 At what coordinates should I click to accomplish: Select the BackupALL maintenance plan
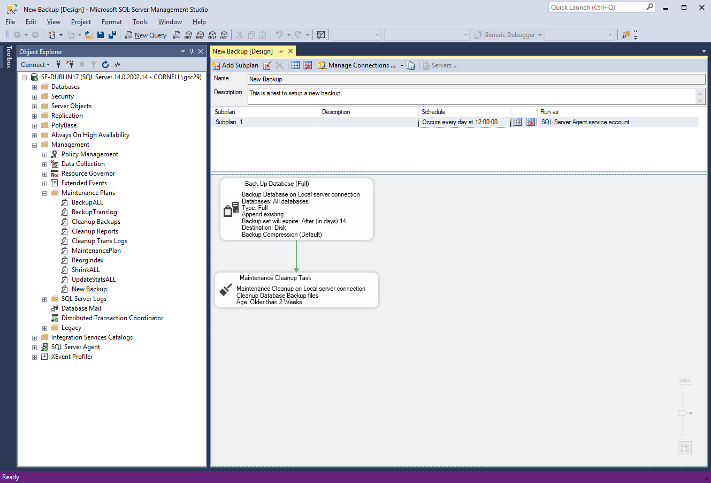pyautogui.click(x=87, y=202)
